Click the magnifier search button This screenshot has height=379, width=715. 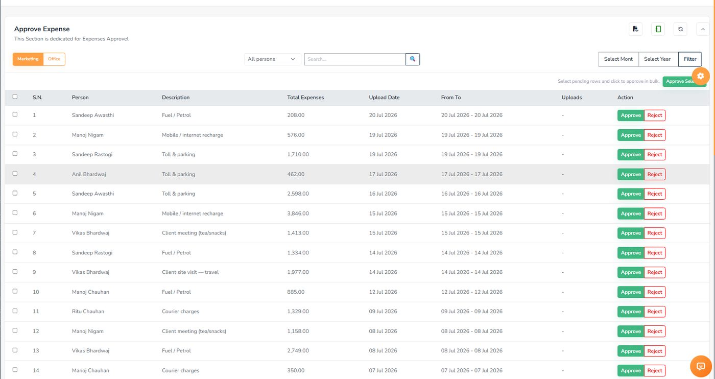pyautogui.click(x=413, y=59)
